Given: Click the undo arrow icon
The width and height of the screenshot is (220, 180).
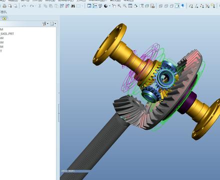Looking at the screenshot, I should click(x=24, y=6).
